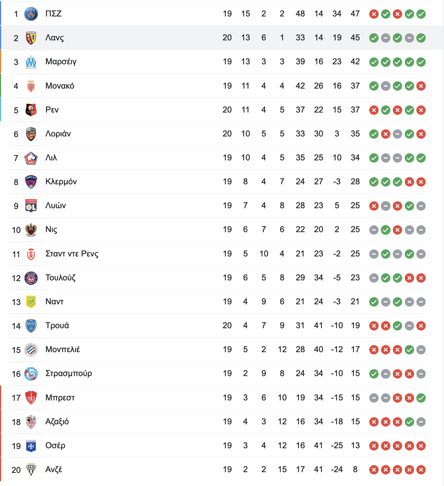Click the Nantes yellow crest
Viewport: 444px width, 486px height.
click(x=31, y=302)
